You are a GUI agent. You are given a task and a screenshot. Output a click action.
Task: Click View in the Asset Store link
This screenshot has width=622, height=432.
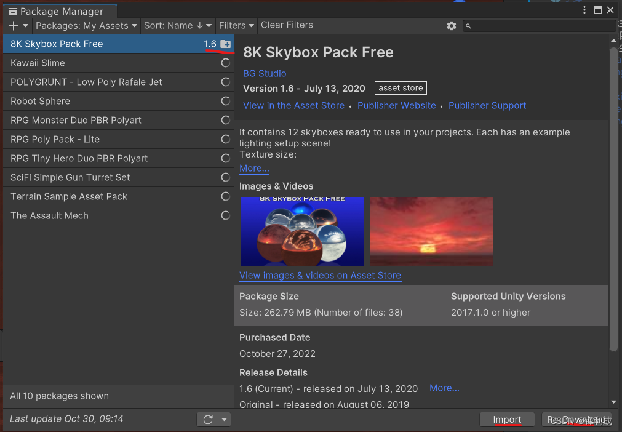point(293,105)
